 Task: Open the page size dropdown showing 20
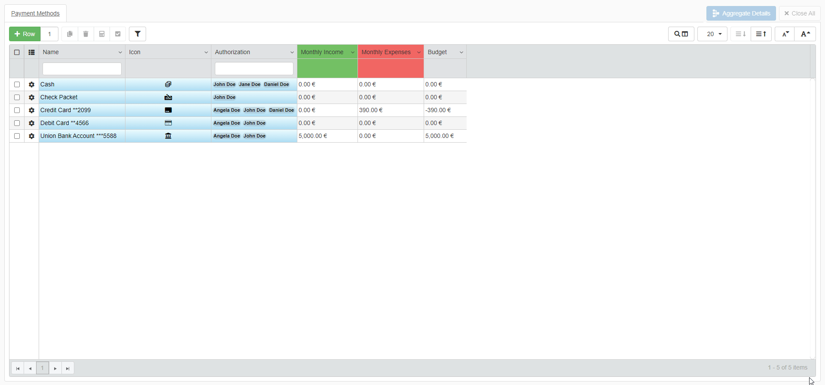click(x=712, y=34)
